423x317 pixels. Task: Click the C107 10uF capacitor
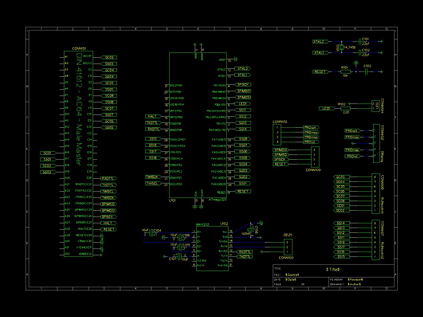[x=179, y=256]
